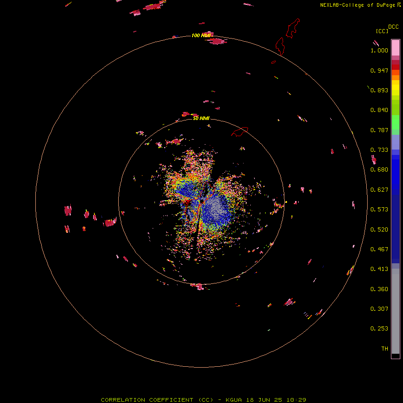Click the 50 NMI range ring label

coord(201,118)
